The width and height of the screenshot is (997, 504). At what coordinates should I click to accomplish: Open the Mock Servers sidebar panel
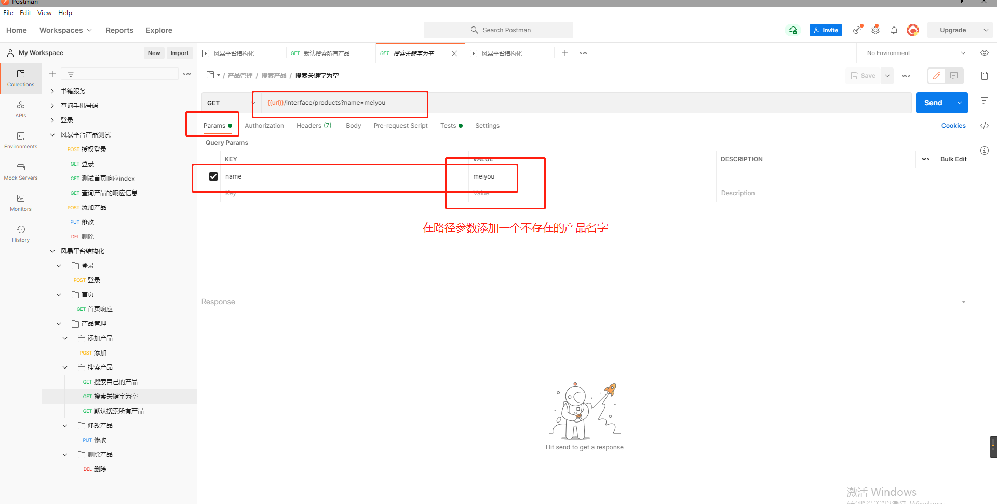pos(21,172)
